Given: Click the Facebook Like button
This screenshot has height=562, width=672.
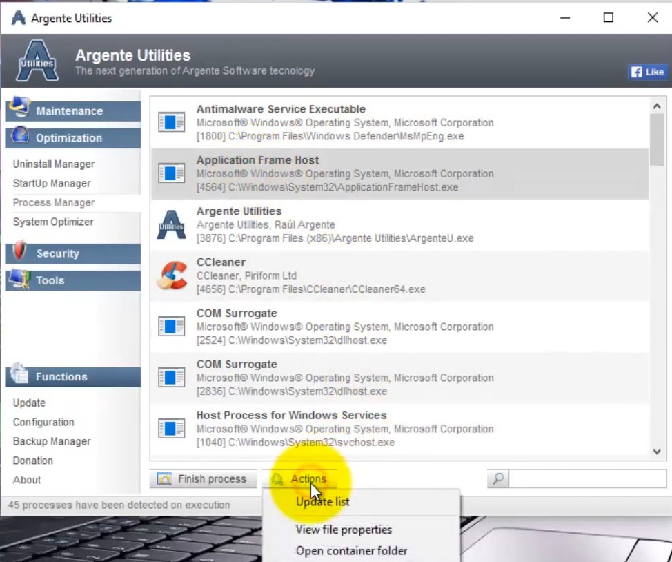Looking at the screenshot, I should coord(648,72).
